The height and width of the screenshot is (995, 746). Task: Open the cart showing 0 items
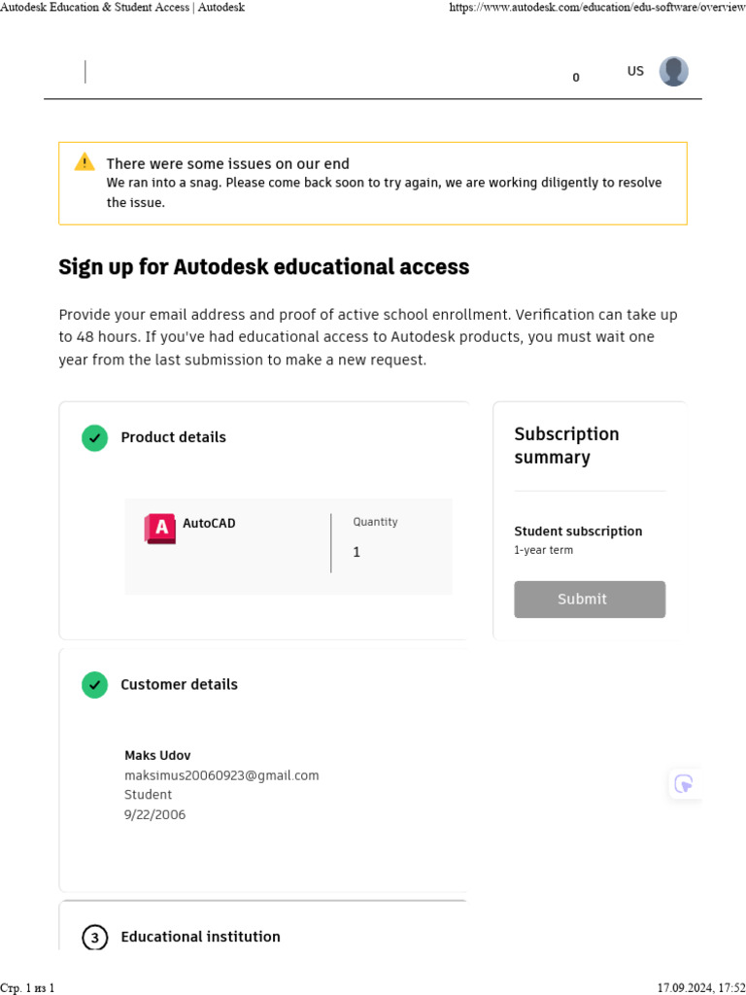pyautogui.click(x=576, y=78)
